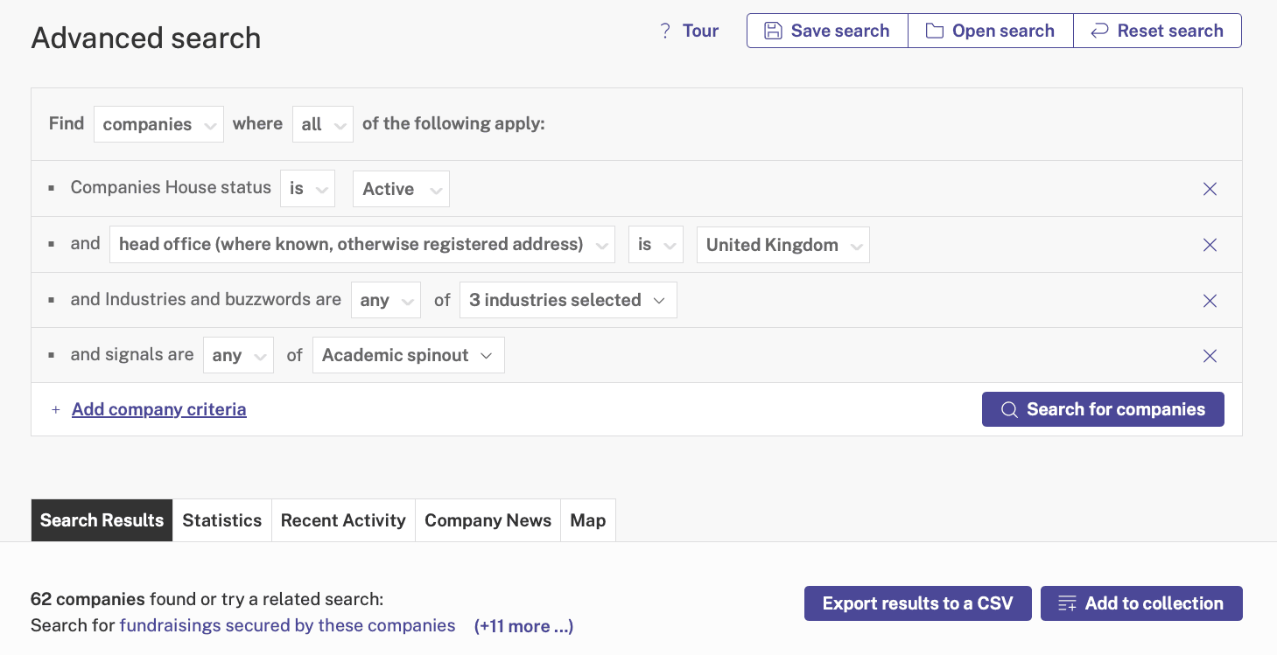This screenshot has width=1277, height=655.
Task: Click the Save search button
Action: (827, 31)
